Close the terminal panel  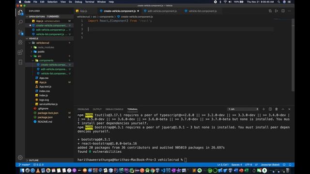[289, 109]
